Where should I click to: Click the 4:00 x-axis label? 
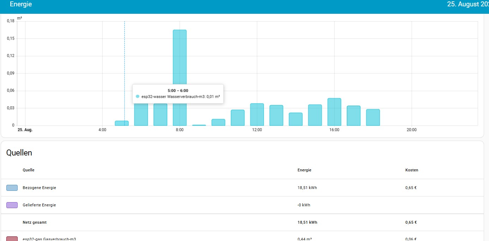(x=102, y=130)
